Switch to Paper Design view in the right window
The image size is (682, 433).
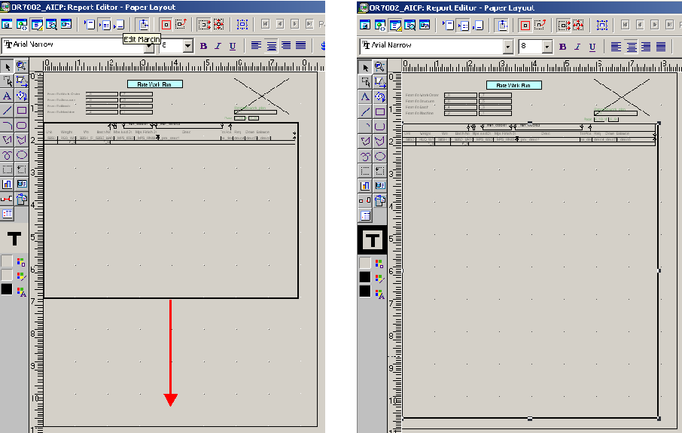coord(410,24)
